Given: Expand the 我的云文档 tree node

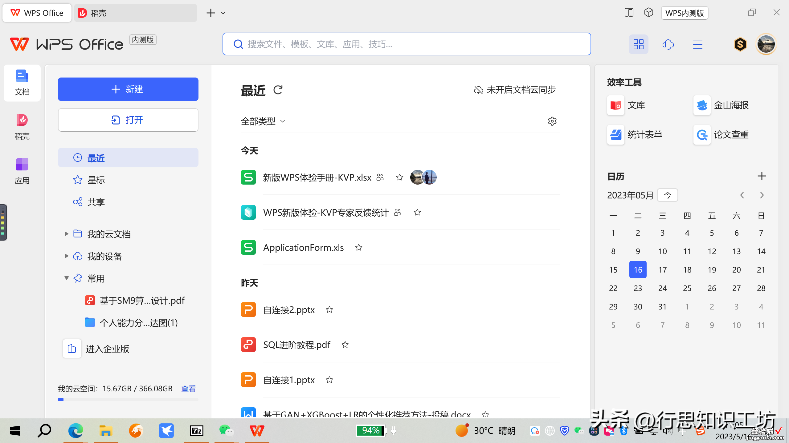Looking at the screenshot, I should [66, 234].
